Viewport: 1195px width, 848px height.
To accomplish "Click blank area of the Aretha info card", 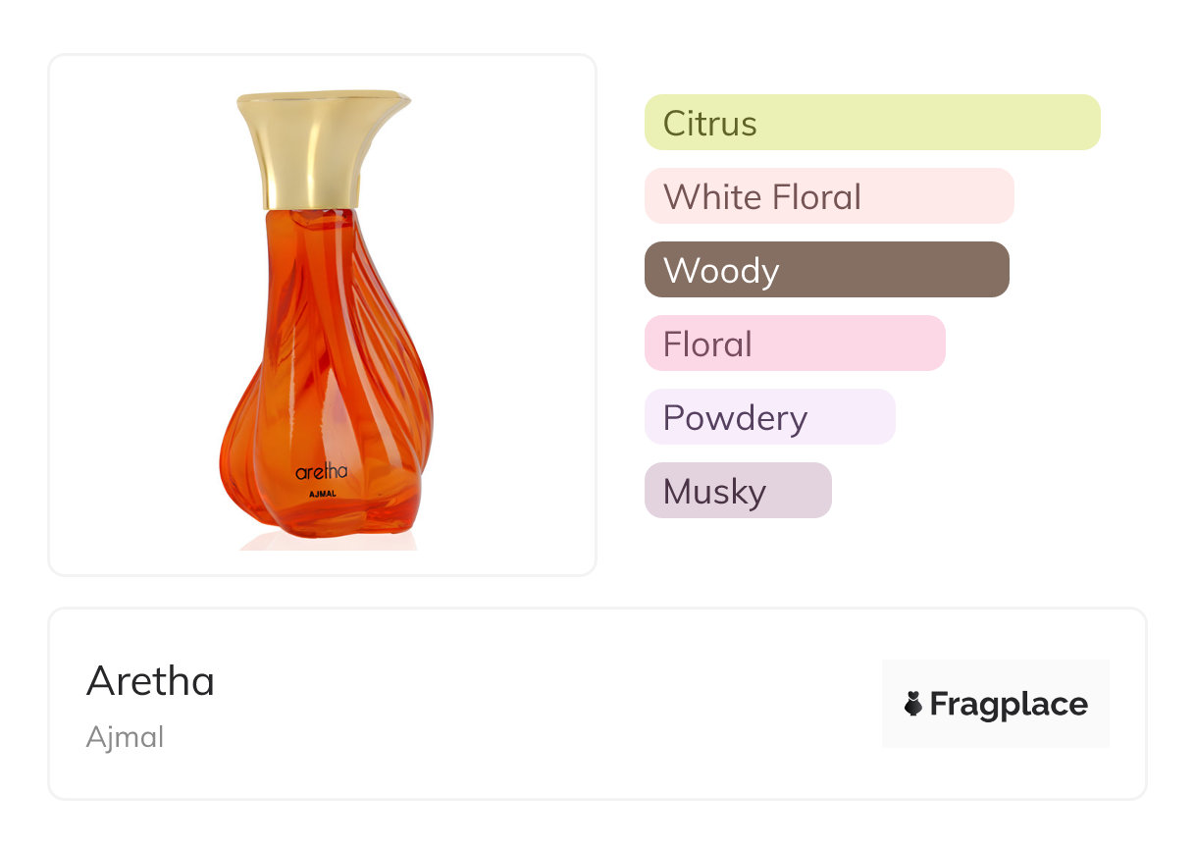I will [549, 707].
